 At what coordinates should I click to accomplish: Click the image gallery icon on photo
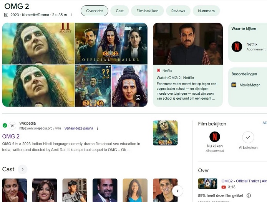pyautogui.click(x=138, y=98)
